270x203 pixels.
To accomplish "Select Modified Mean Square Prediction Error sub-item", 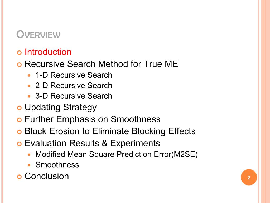I will coord(116,154).
